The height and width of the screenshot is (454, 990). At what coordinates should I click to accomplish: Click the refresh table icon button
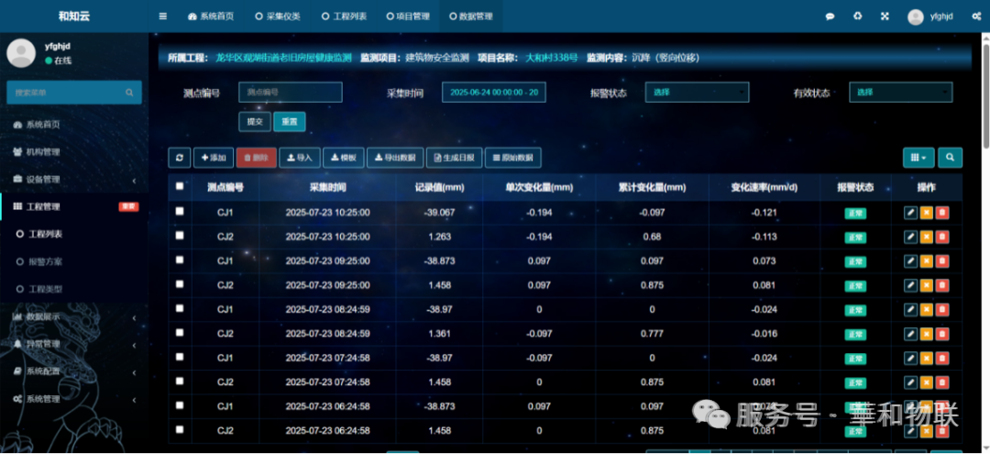tap(179, 158)
